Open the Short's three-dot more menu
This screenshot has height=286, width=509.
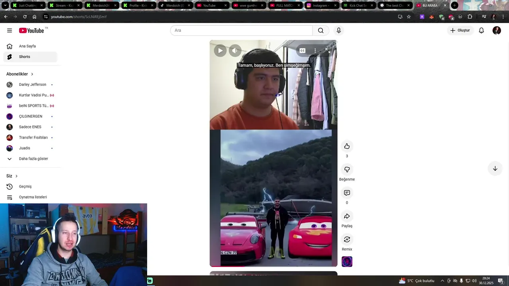coord(315,50)
